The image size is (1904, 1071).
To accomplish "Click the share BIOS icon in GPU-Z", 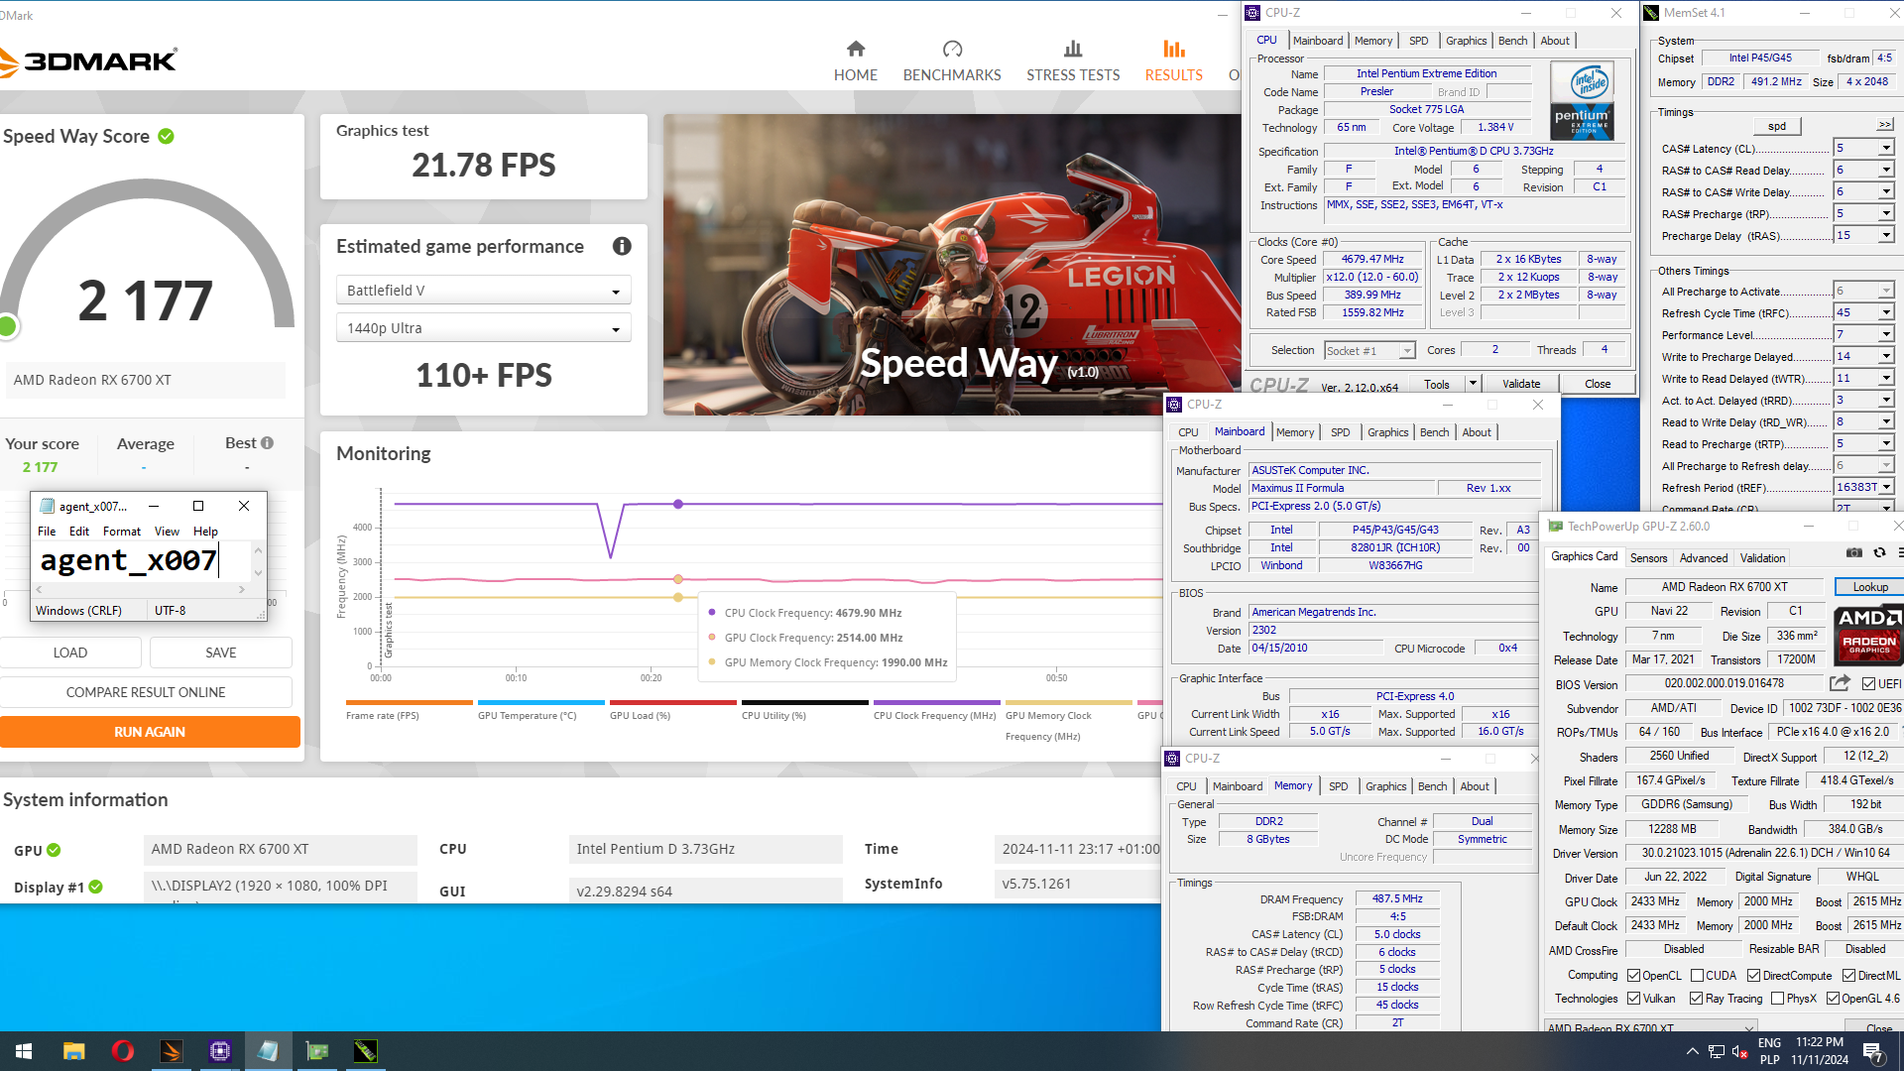I will point(1840,683).
